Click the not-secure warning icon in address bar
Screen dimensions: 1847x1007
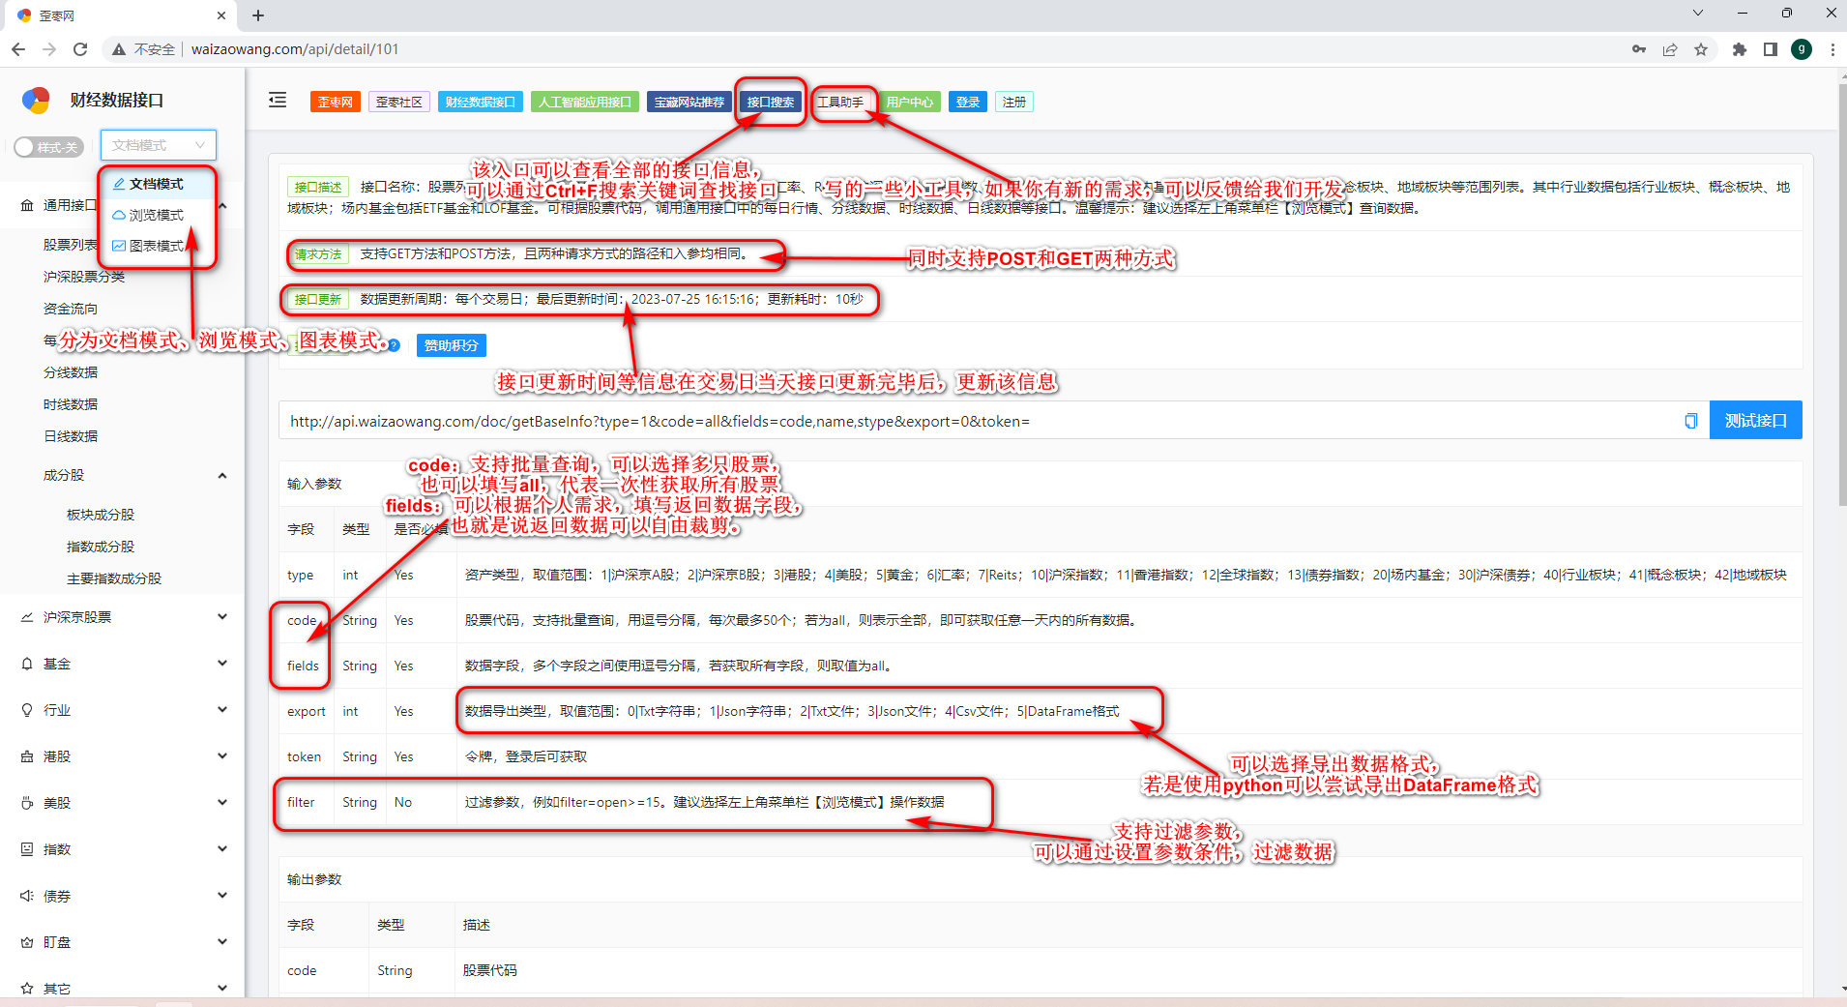pyautogui.click(x=119, y=49)
